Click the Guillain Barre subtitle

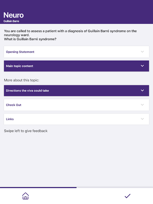[x=11, y=21]
